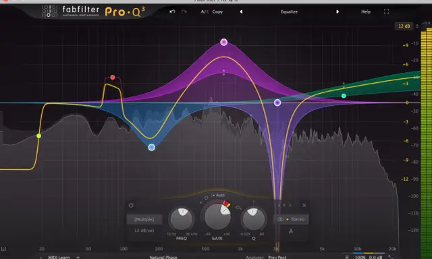This screenshot has height=259, width=432.
Task: Select the purple notch band node
Action: click(277, 103)
